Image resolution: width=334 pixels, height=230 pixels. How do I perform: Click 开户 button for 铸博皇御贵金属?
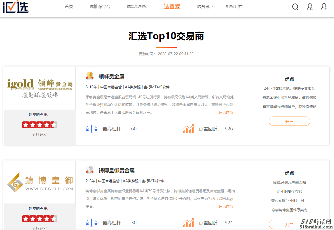click(x=289, y=224)
